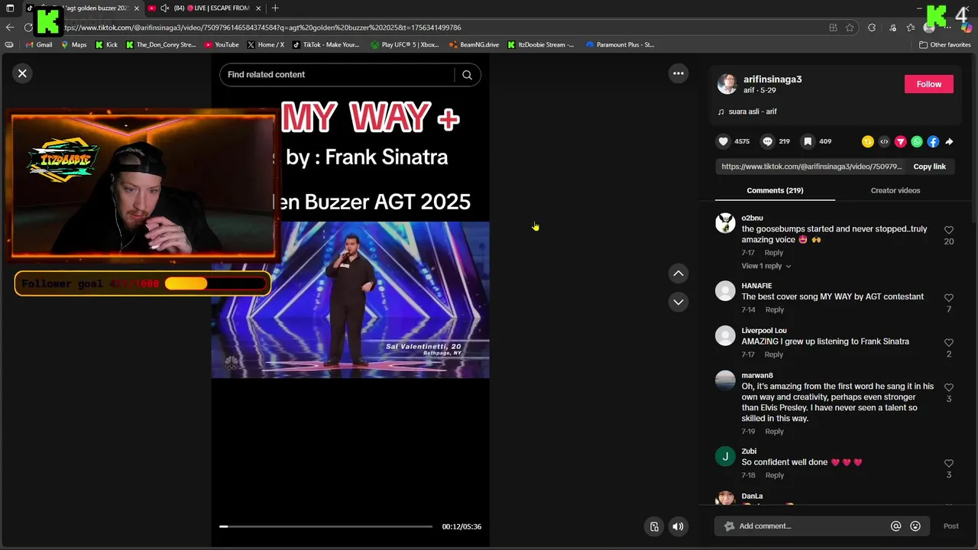Screen dimensions: 978x550
Task: Toggle the auto-scroll icon beside the volume
Action: [x=654, y=526]
